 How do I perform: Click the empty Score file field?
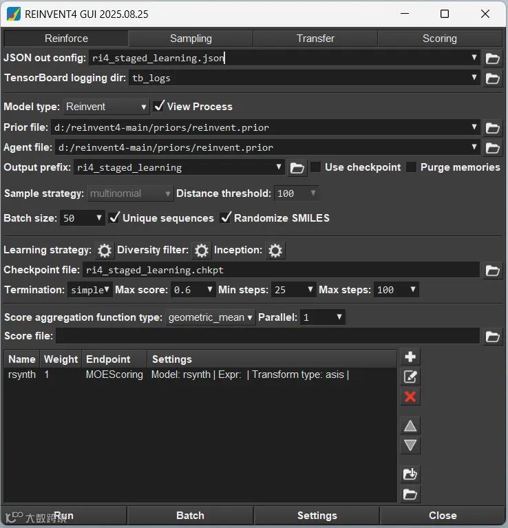[268, 336]
